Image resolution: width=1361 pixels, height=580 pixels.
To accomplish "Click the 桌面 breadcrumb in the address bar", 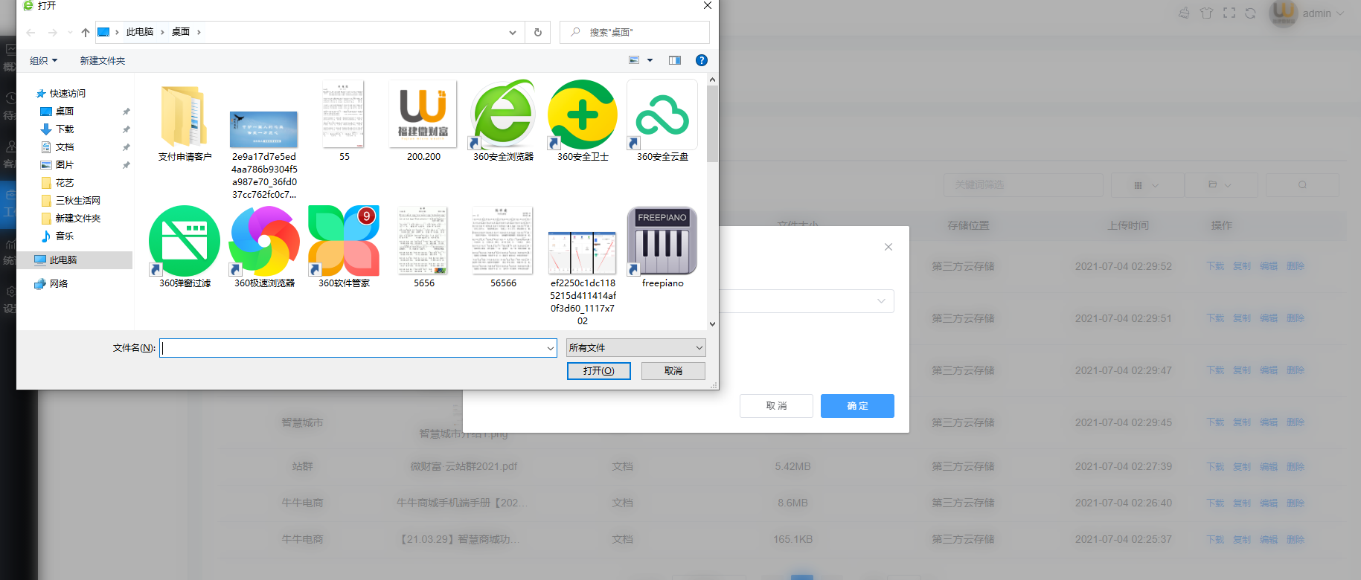I will [181, 32].
